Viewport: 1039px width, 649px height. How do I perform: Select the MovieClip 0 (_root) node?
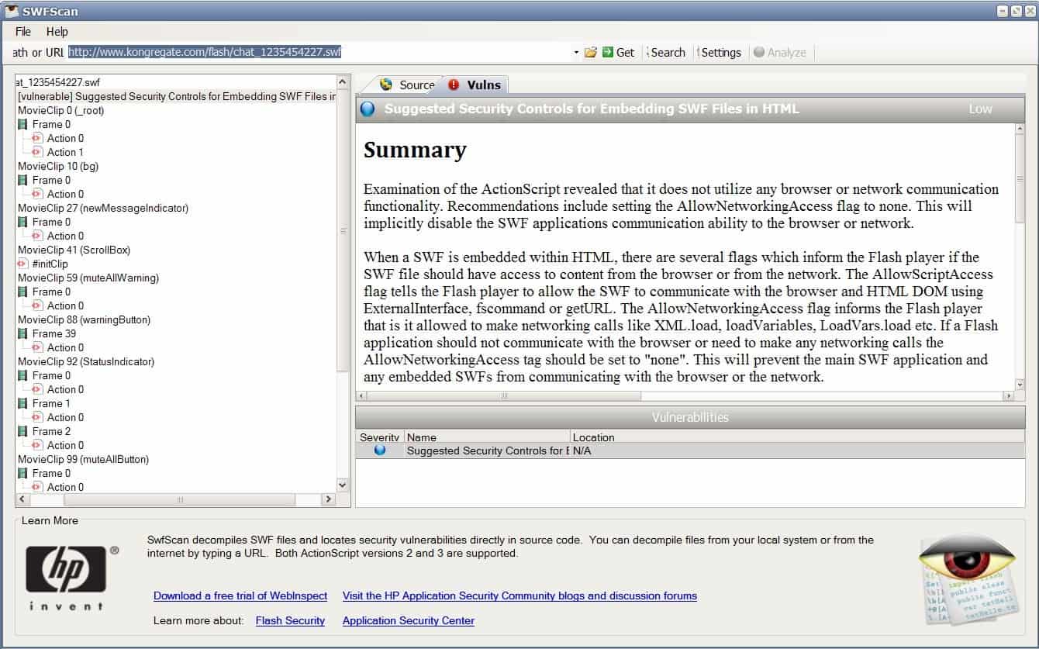click(x=60, y=110)
